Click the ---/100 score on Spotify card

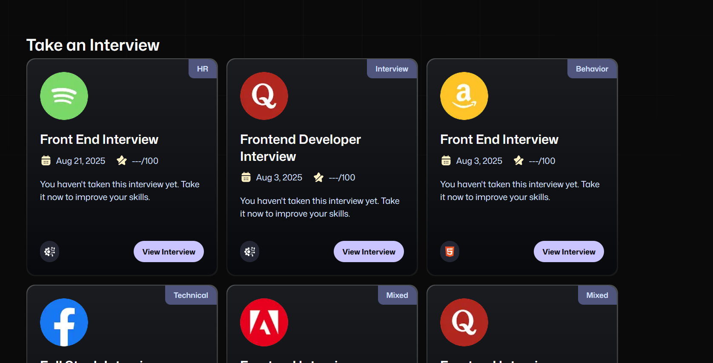[145, 161]
